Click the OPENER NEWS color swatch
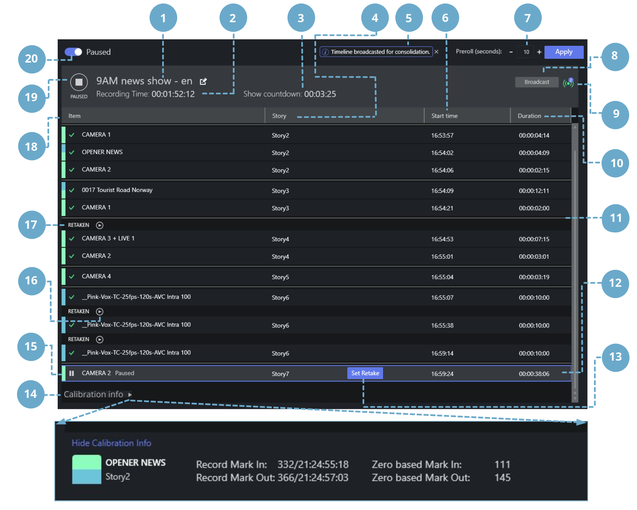The image size is (637, 510). point(87,469)
